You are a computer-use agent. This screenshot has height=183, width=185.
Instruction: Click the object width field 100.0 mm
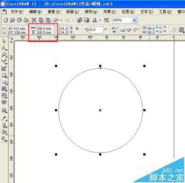45,29
